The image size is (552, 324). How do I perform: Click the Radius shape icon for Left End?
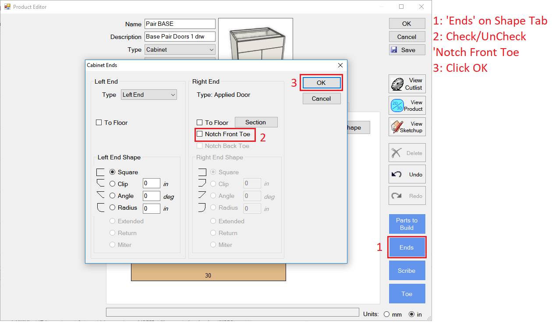[x=101, y=208]
